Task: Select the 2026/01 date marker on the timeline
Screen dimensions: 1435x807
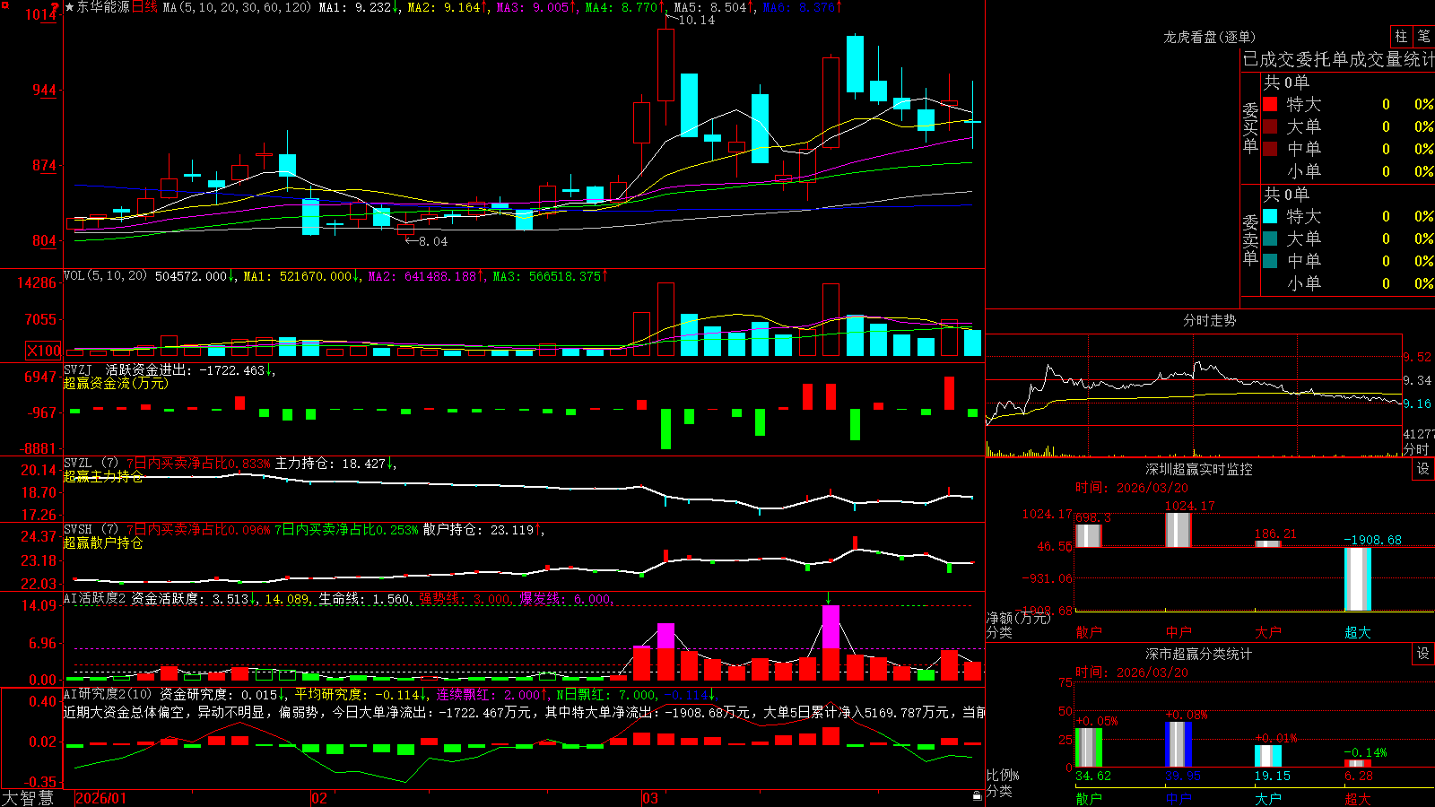Action: click(101, 798)
